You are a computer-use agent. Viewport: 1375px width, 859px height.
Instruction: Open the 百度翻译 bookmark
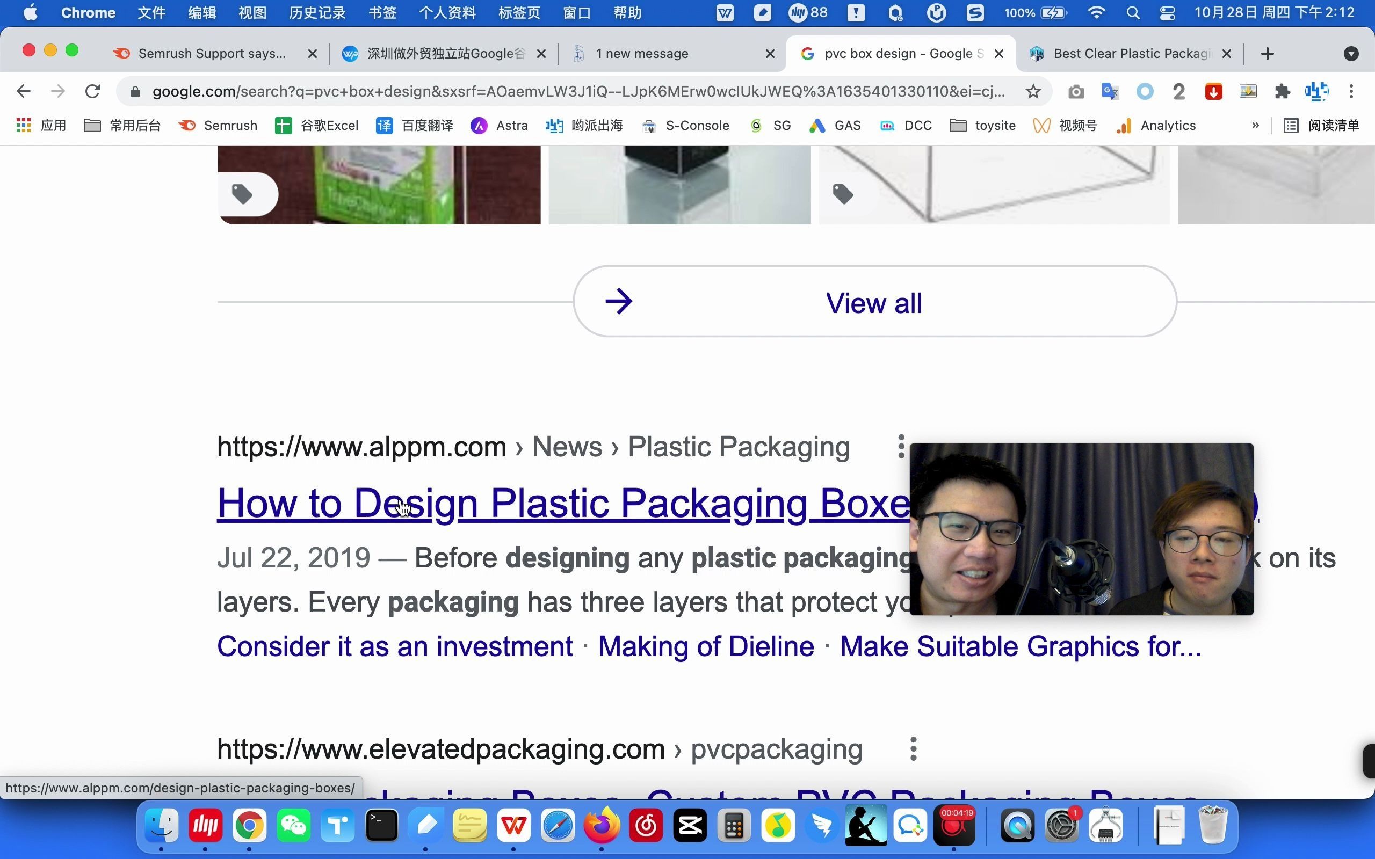click(414, 125)
